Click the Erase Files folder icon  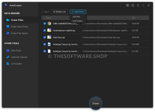click(x=8, y=20)
